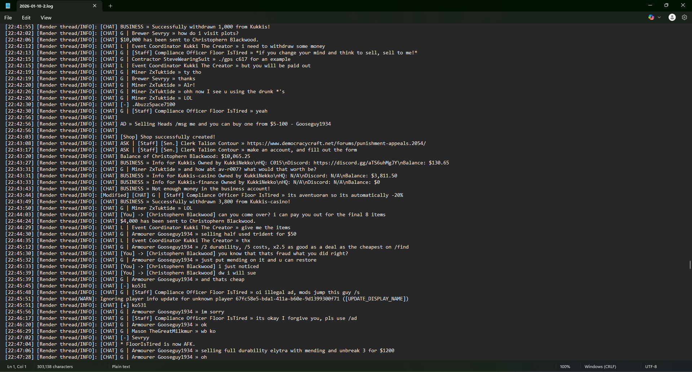
Task: Open the Edit menu
Action: tap(26, 17)
